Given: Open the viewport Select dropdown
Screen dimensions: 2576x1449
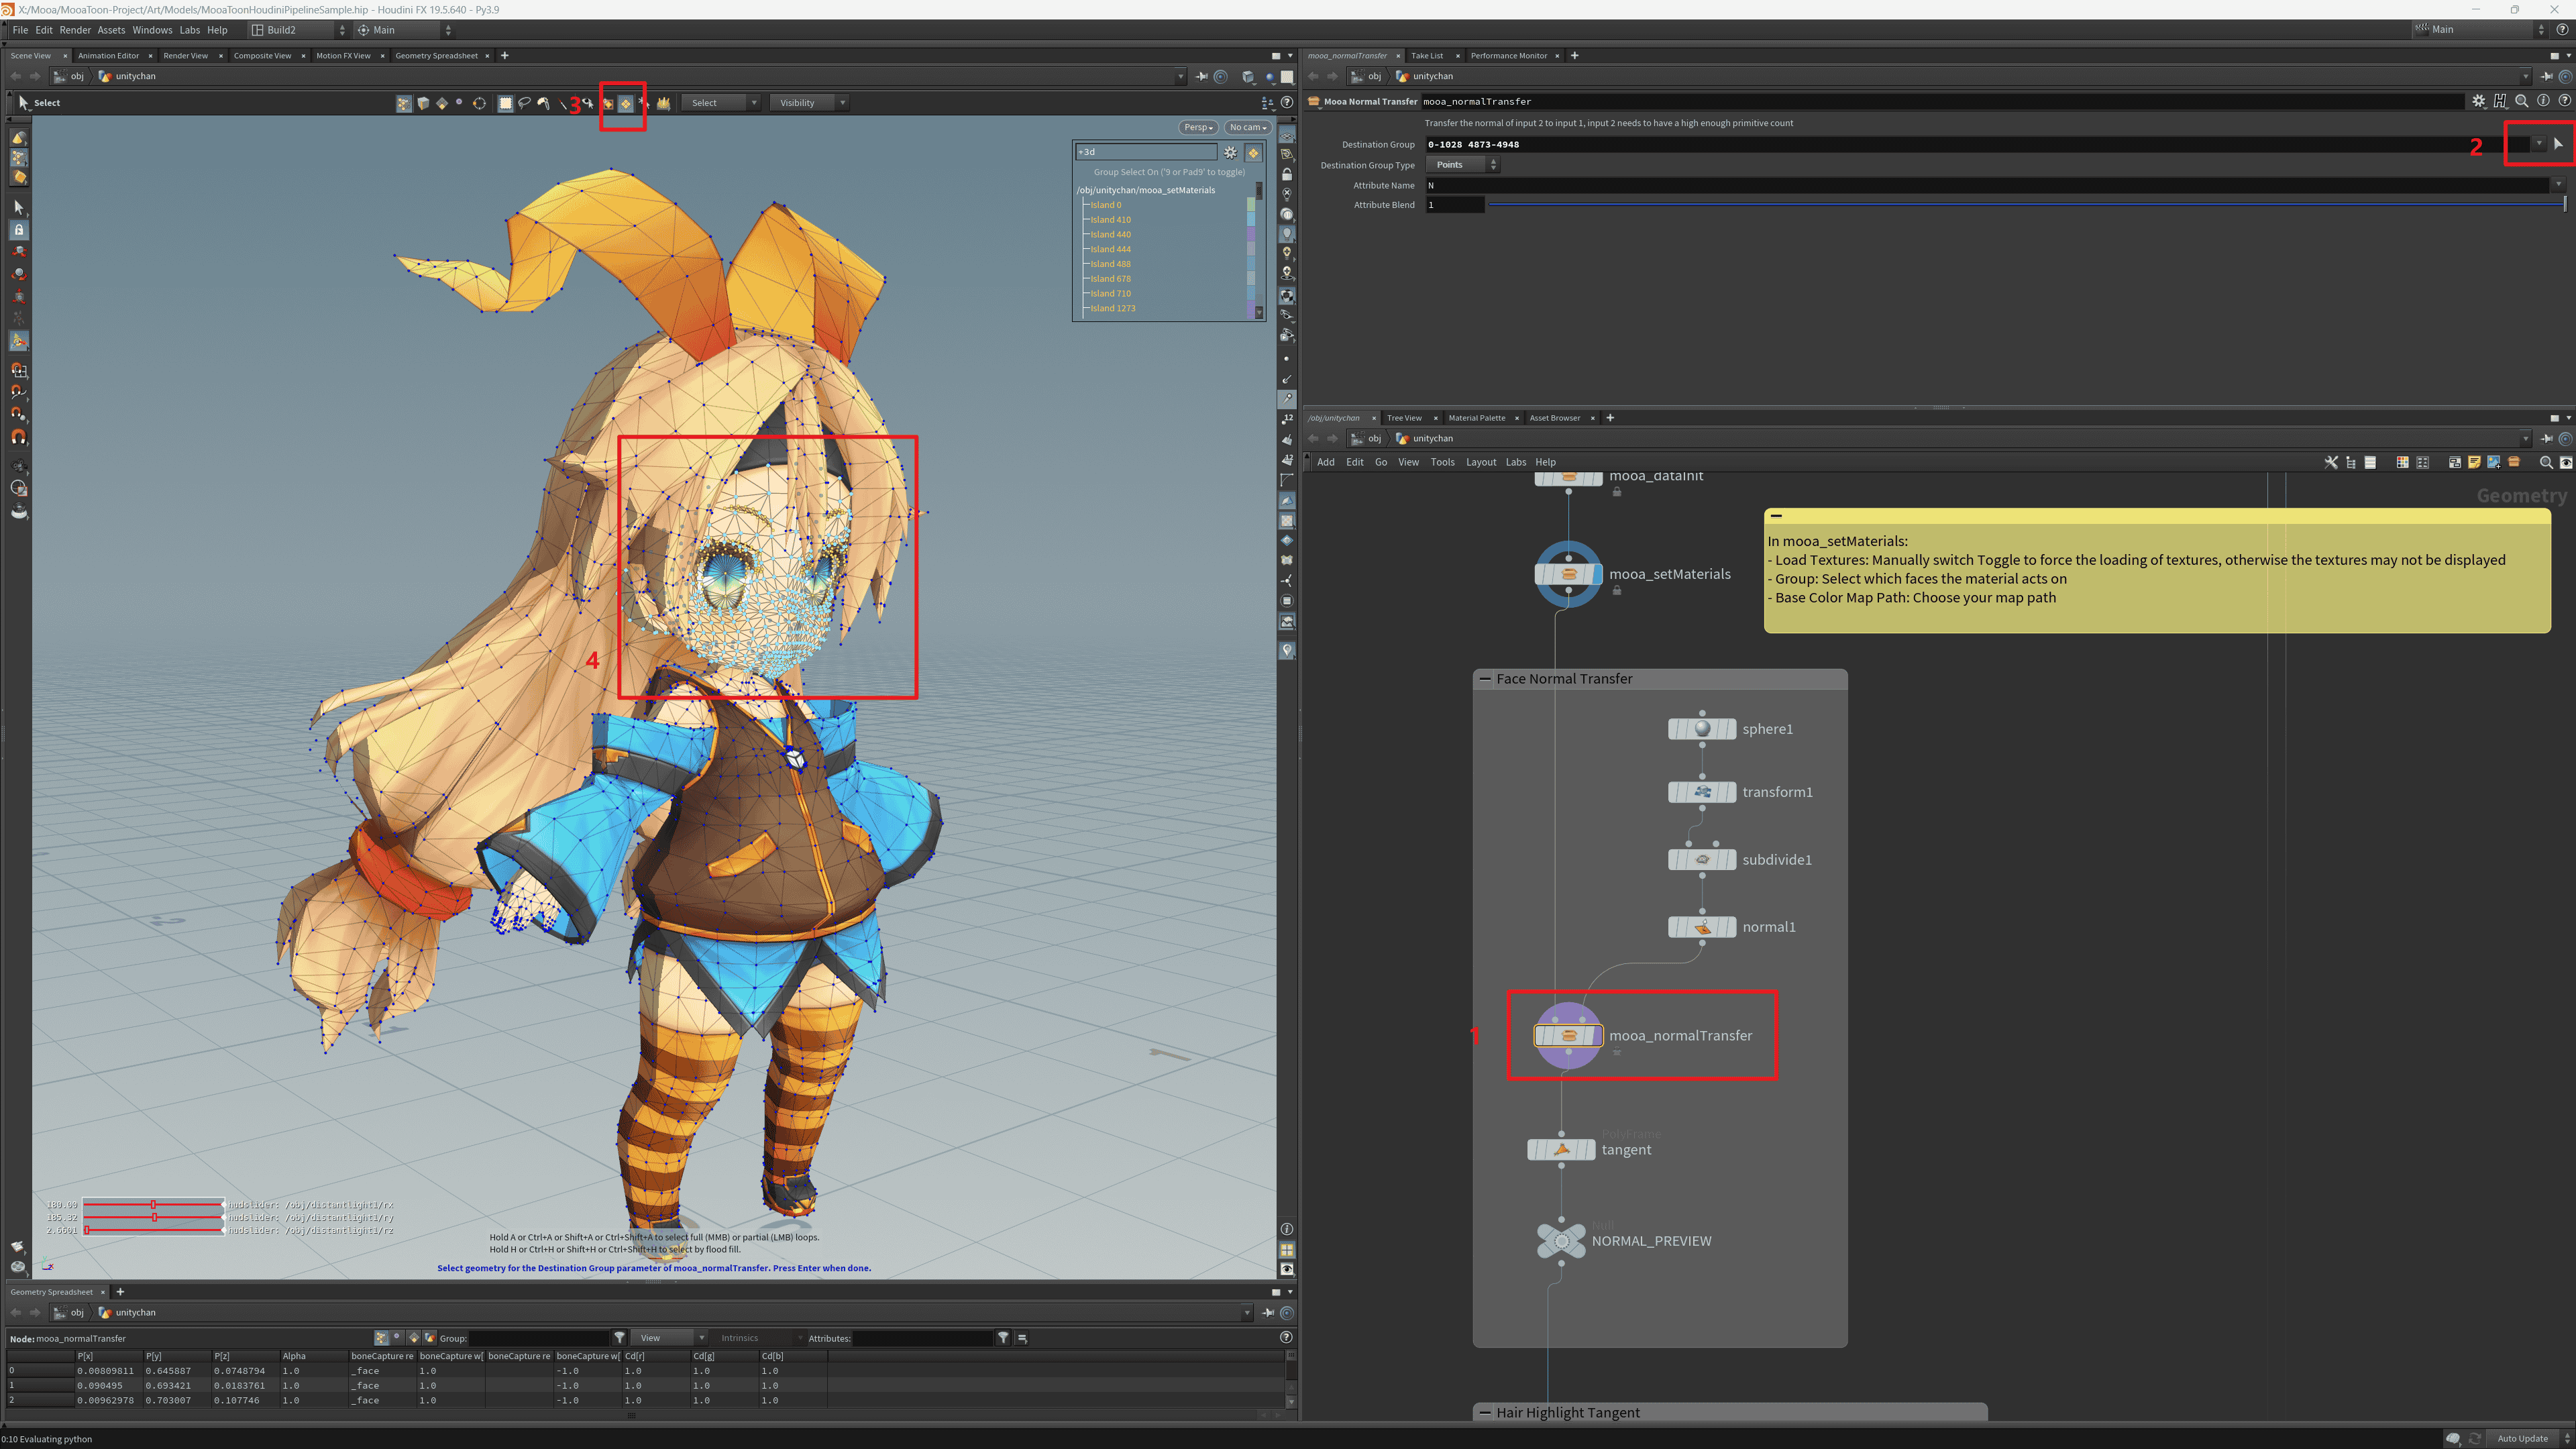Looking at the screenshot, I should coord(720,103).
